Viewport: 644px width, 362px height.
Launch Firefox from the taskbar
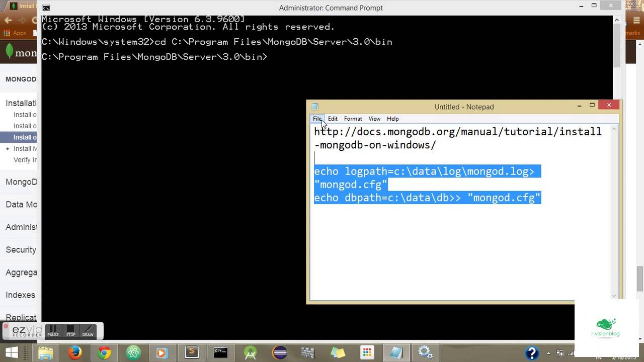coord(75,352)
